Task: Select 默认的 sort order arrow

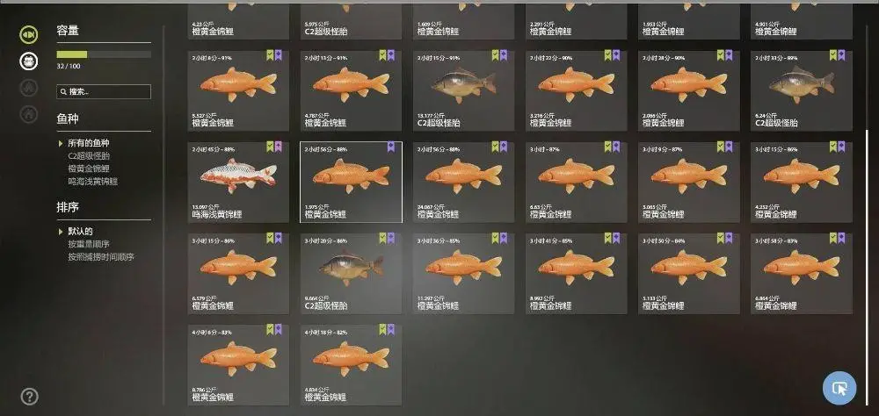Action: pyautogui.click(x=61, y=231)
